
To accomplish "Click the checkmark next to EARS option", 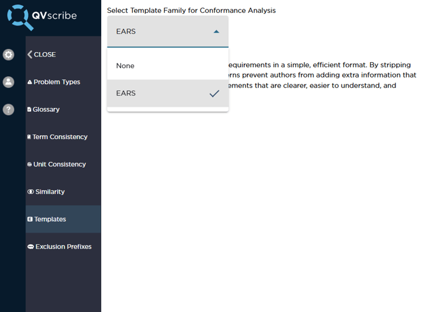I will (214, 93).
